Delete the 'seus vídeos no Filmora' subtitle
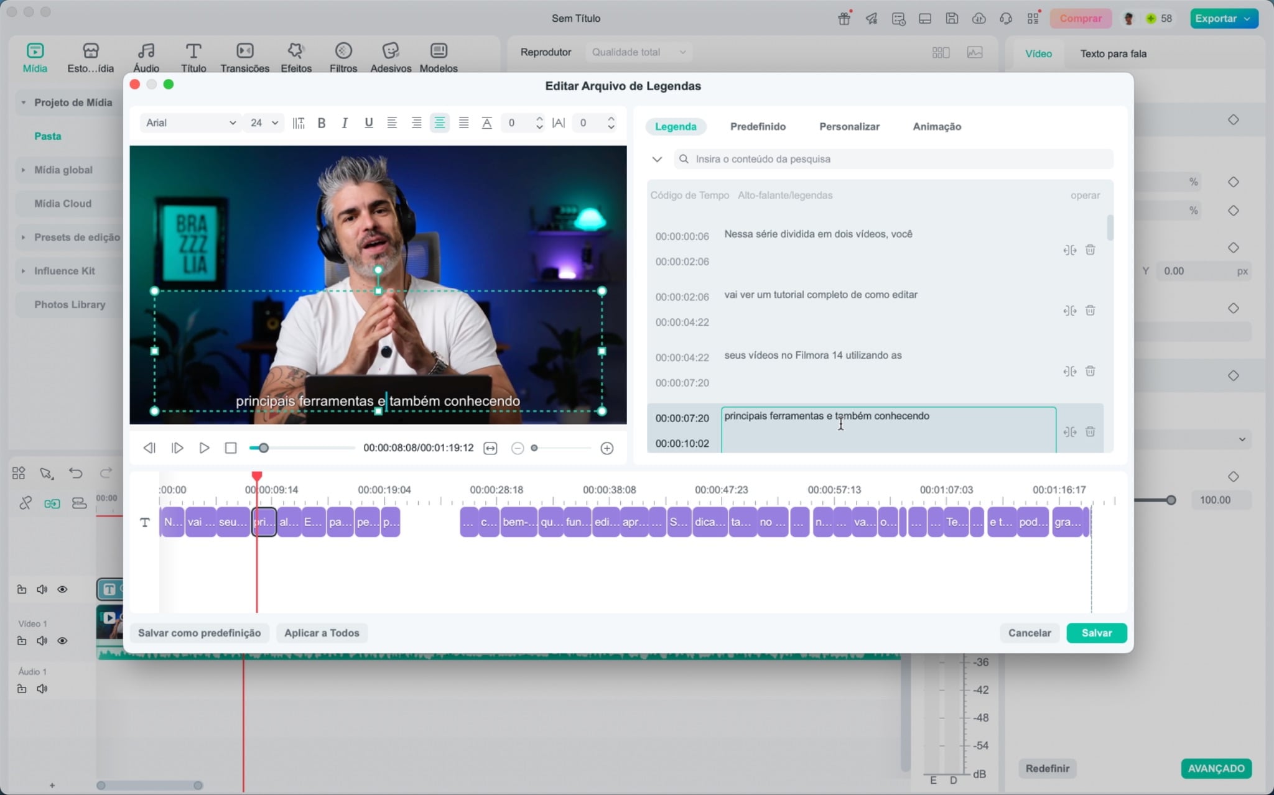The image size is (1274, 795). pyautogui.click(x=1090, y=371)
